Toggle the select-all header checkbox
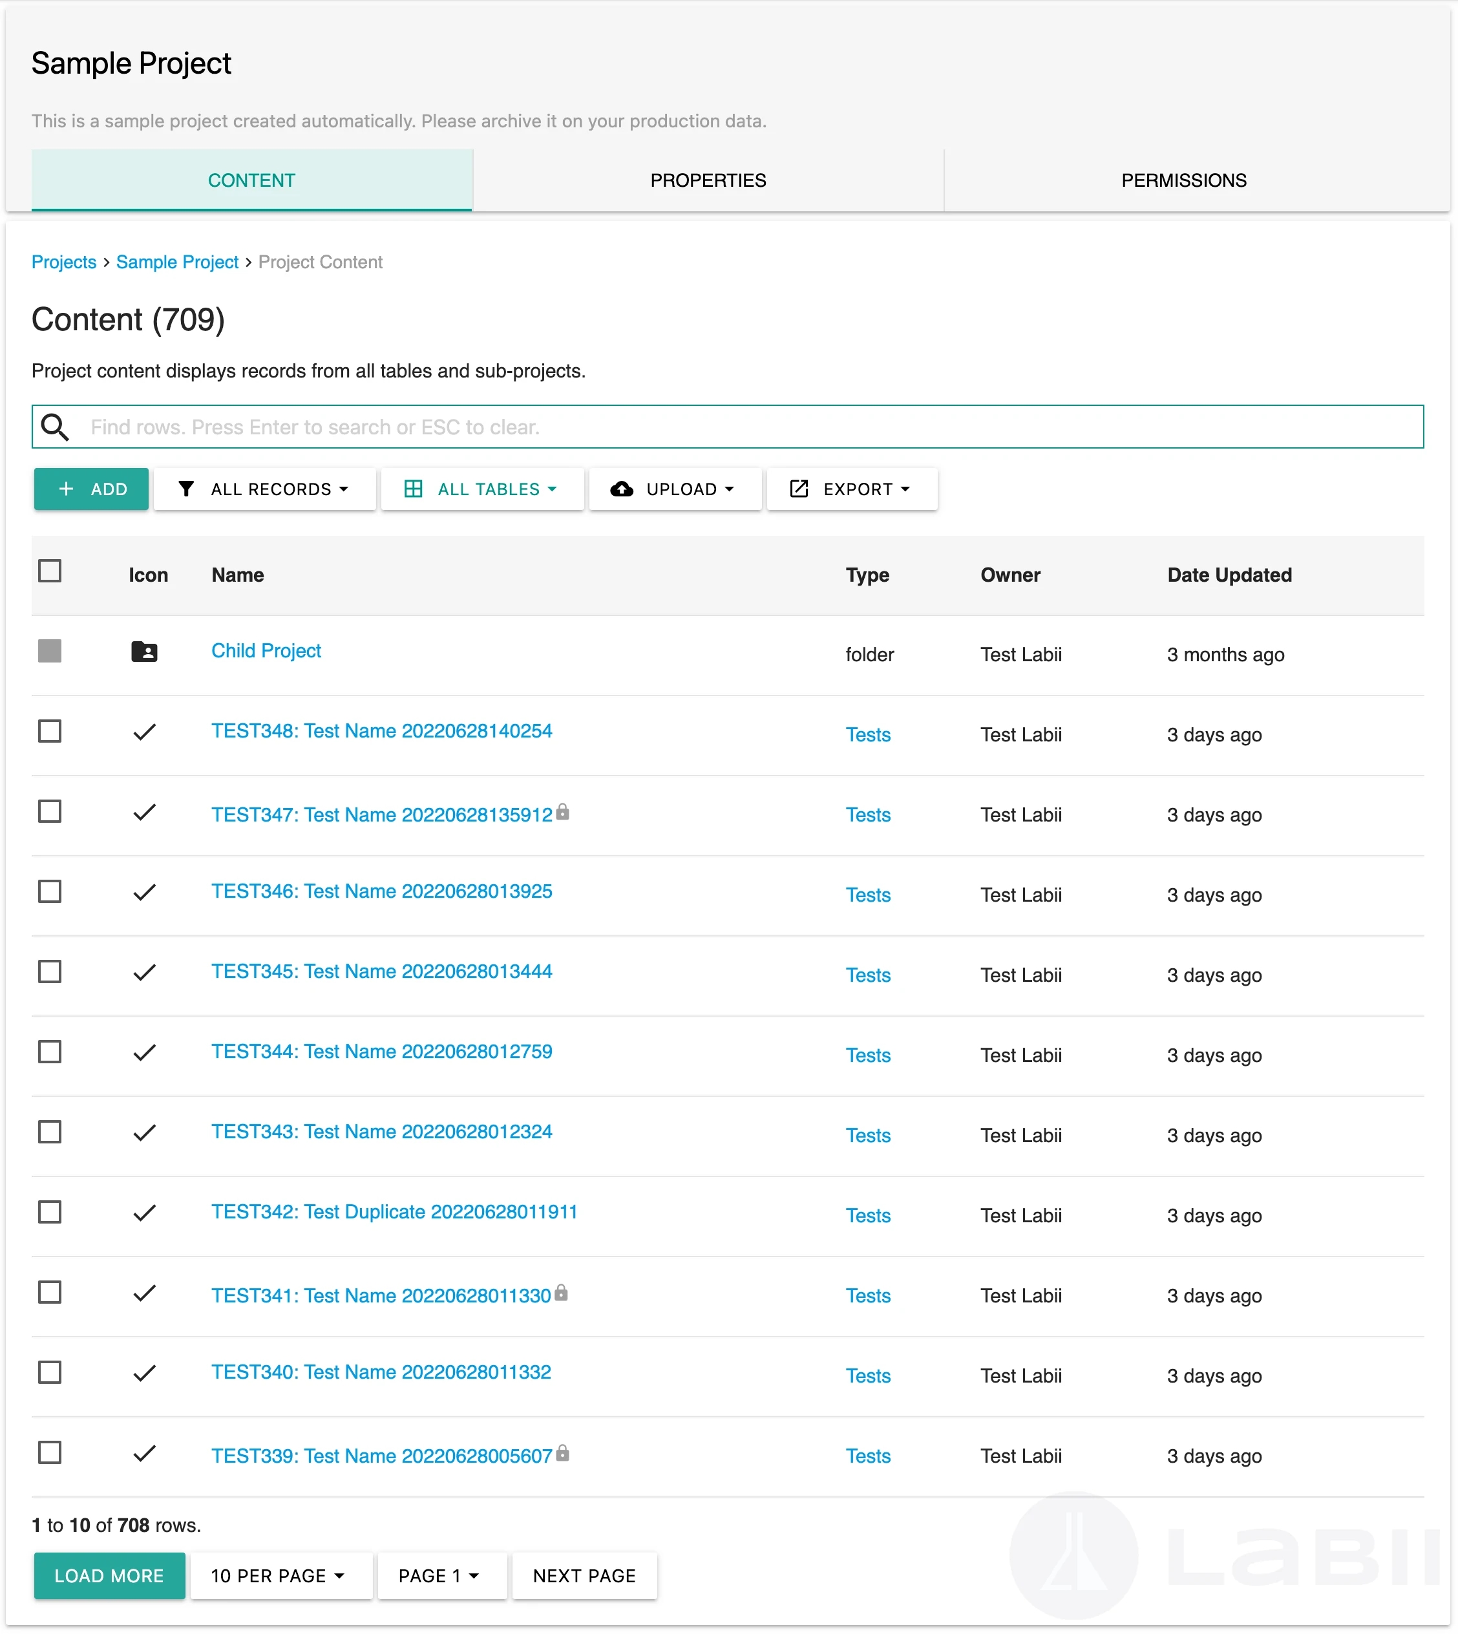The image size is (1458, 1634). point(50,571)
